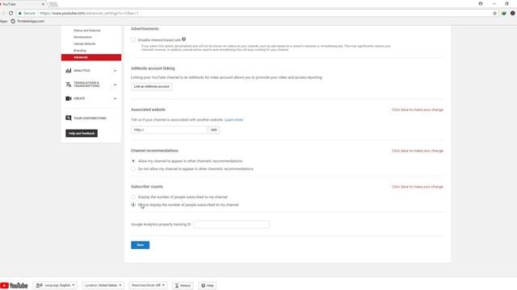Click the PortableApps.com bookmark icon
517x290 pixels.
(x=13, y=21)
